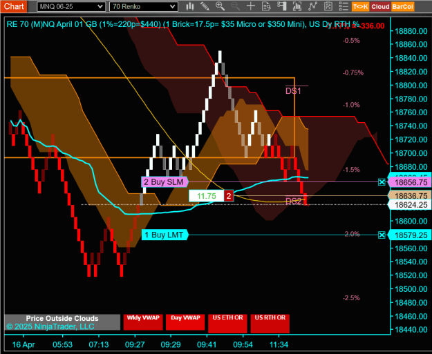Viewport: 432px width, 354px height.
Task: Click the Price Outside Clouds status box
Action: [62, 322]
